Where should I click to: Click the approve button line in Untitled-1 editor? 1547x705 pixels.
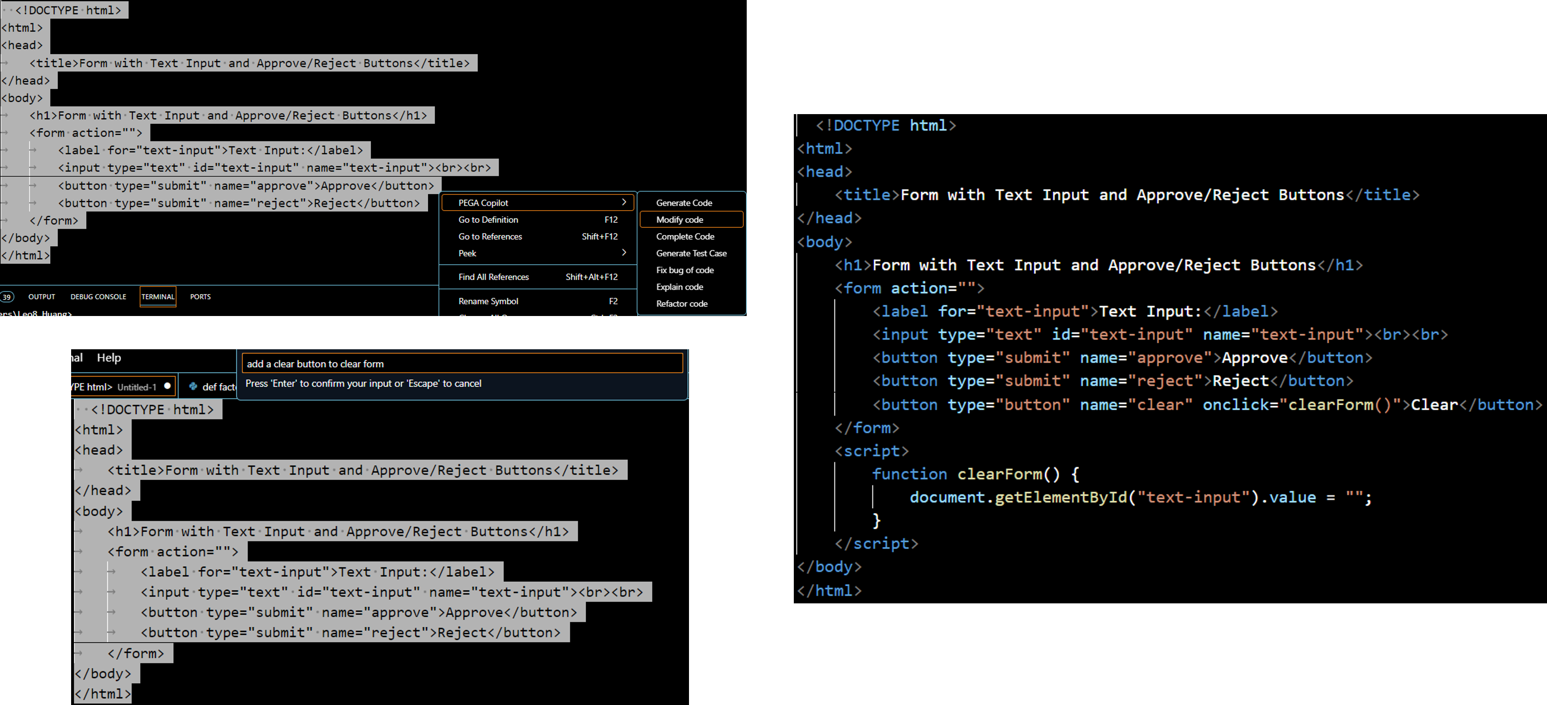coord(358,613)
